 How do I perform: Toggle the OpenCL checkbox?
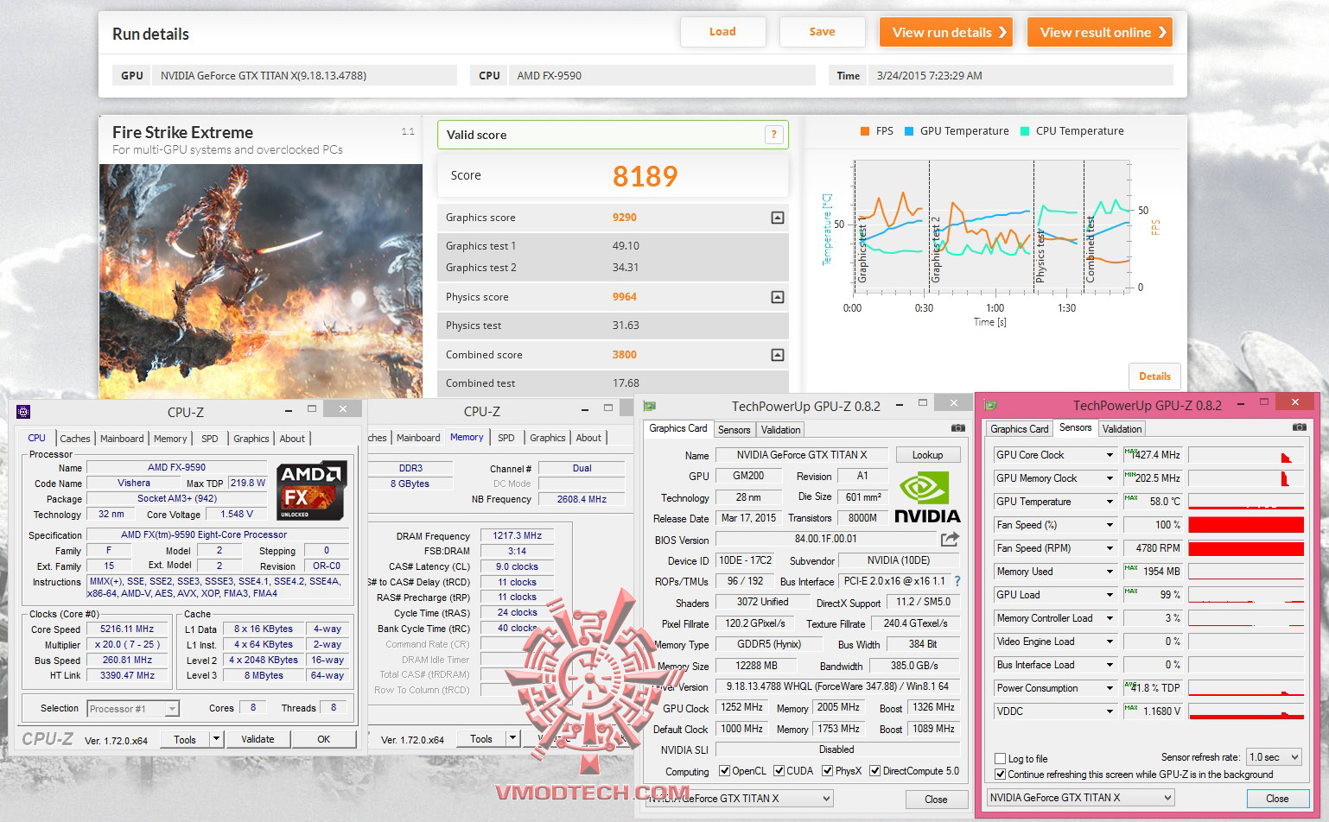click(722, 771)
